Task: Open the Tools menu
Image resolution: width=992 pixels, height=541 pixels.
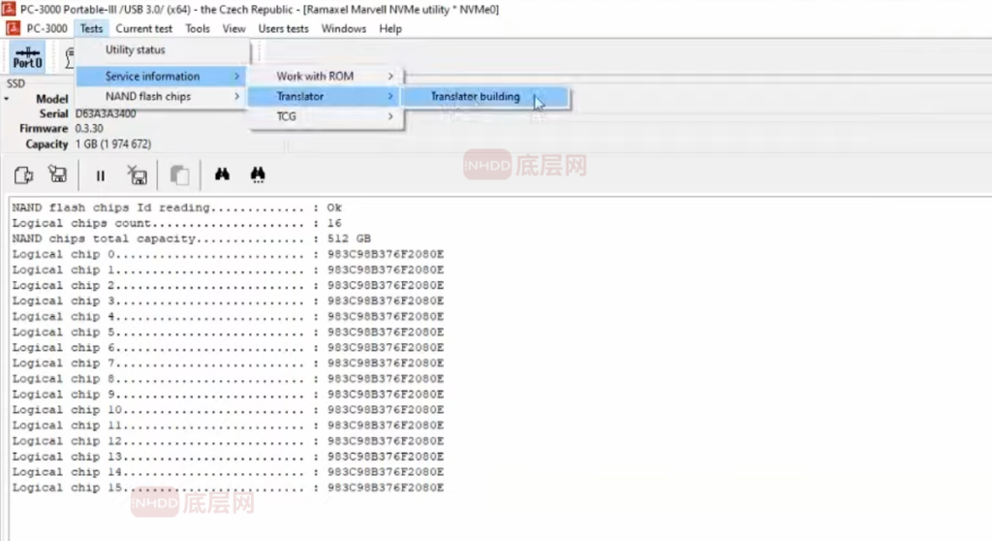Action: (x=198, y=28)
